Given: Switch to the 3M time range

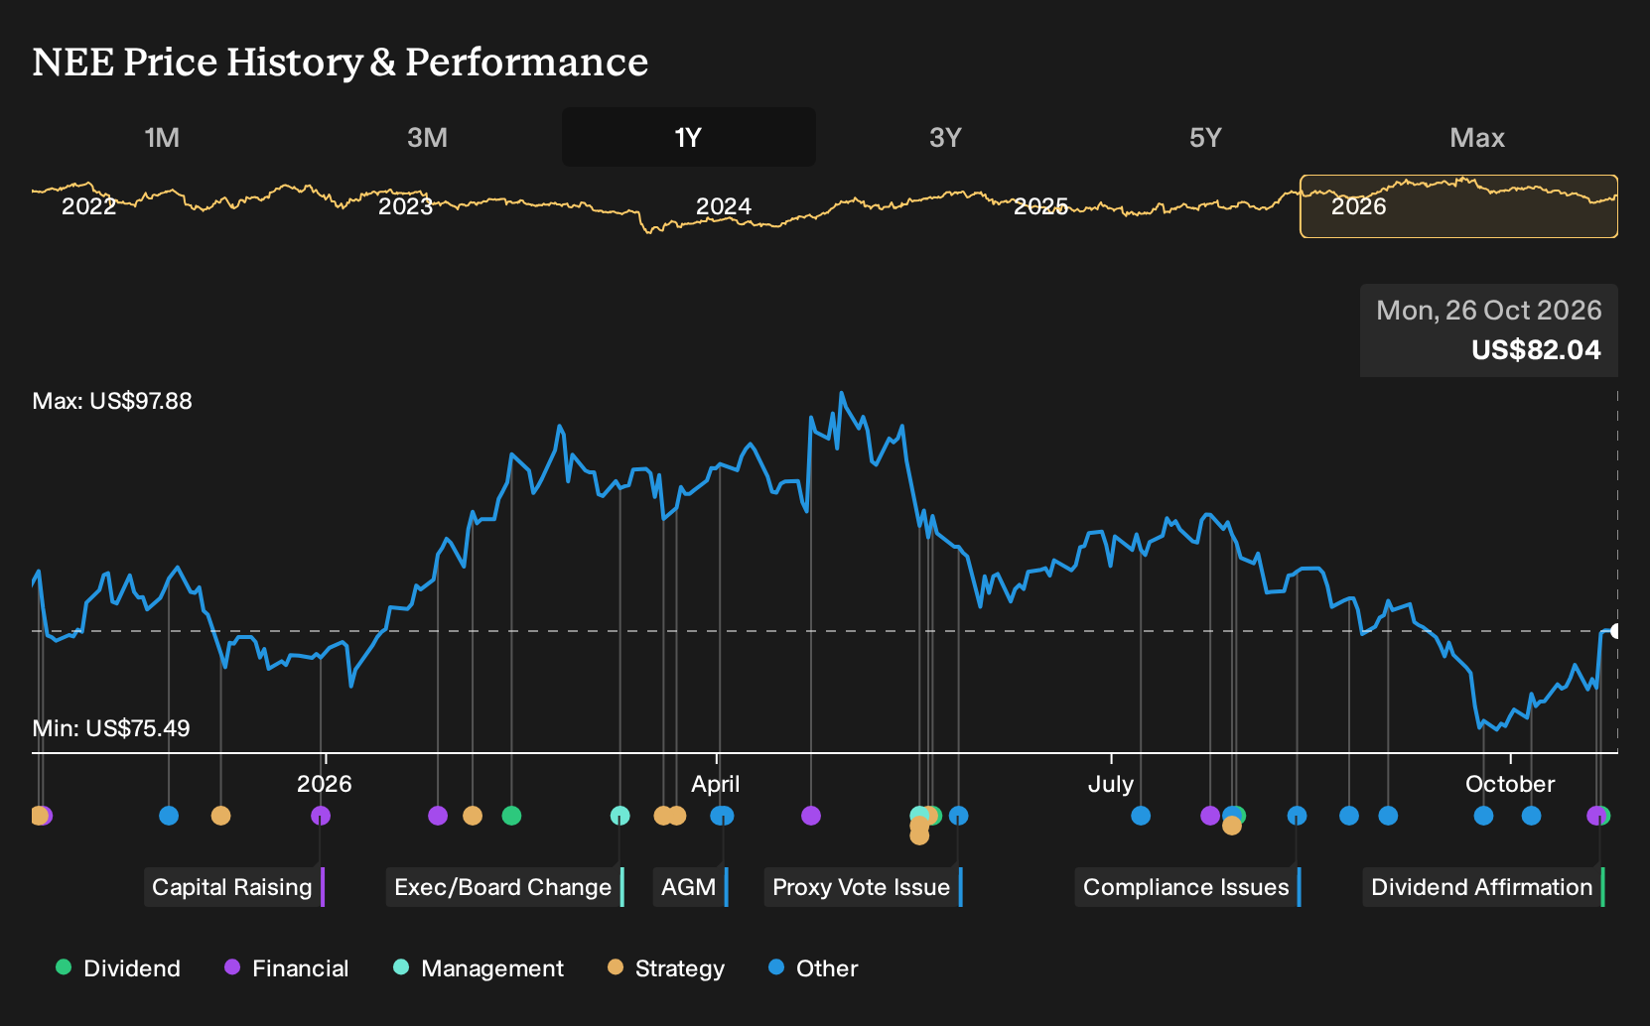Looking at the screenshot, I should pyautogui.click(x=427, y=137).
